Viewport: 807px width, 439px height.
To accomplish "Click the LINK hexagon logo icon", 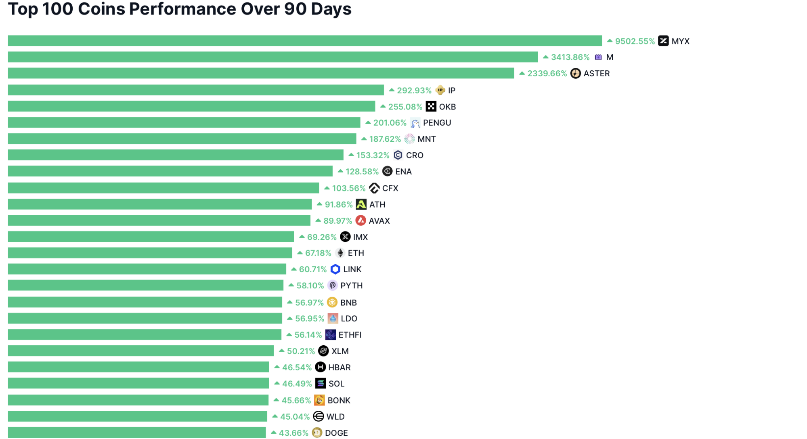I will pos(335,269).
